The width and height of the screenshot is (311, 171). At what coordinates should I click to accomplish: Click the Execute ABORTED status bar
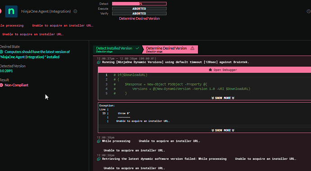tap(139, 9)
